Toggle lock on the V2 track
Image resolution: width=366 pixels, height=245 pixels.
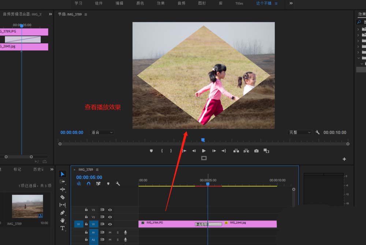(x=86, y=217)
